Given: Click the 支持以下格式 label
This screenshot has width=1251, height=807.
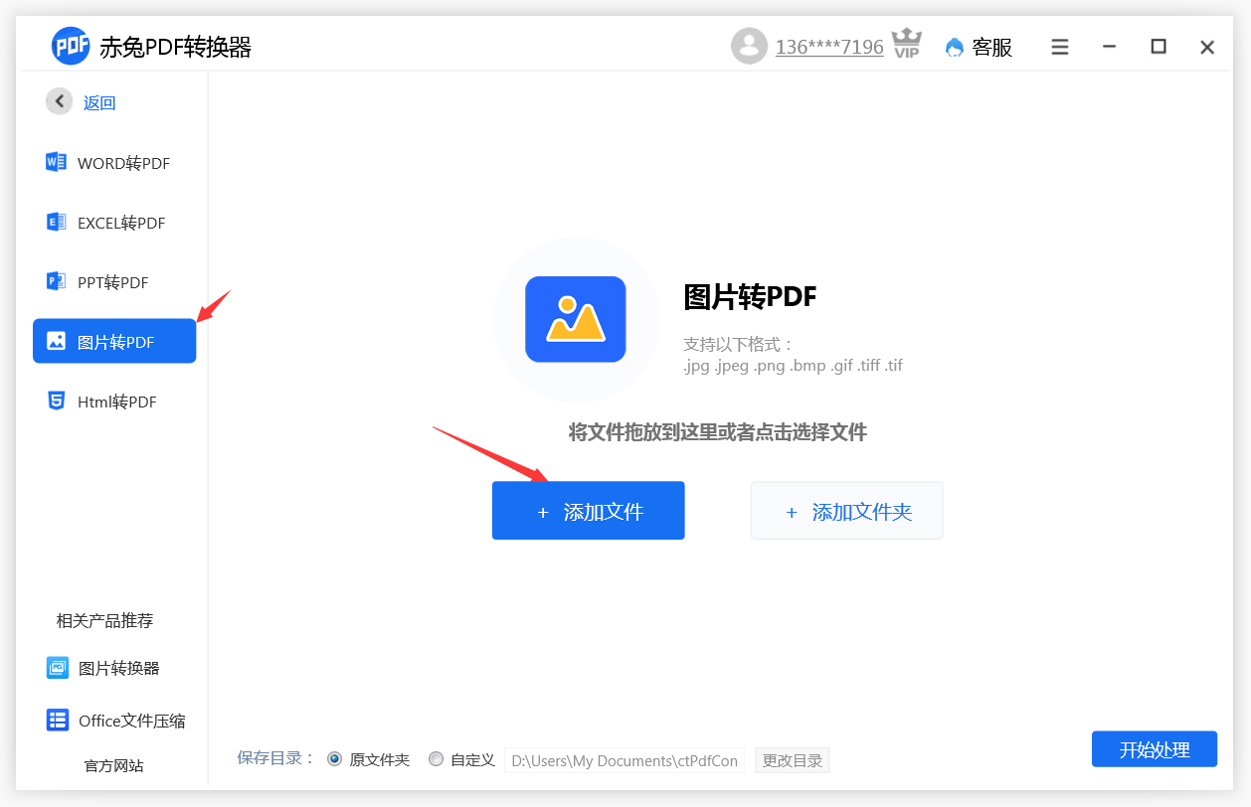Looking at the screenshot, I should click(739, 344).
